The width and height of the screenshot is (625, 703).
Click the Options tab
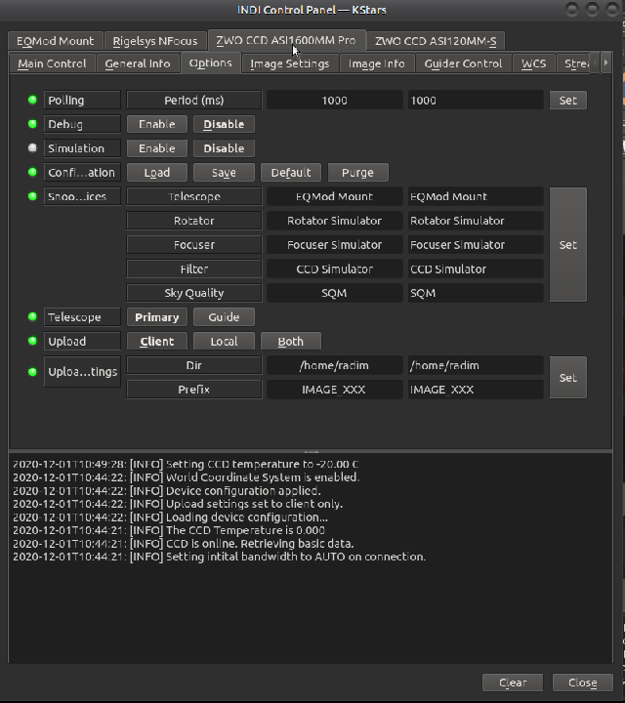210,62
